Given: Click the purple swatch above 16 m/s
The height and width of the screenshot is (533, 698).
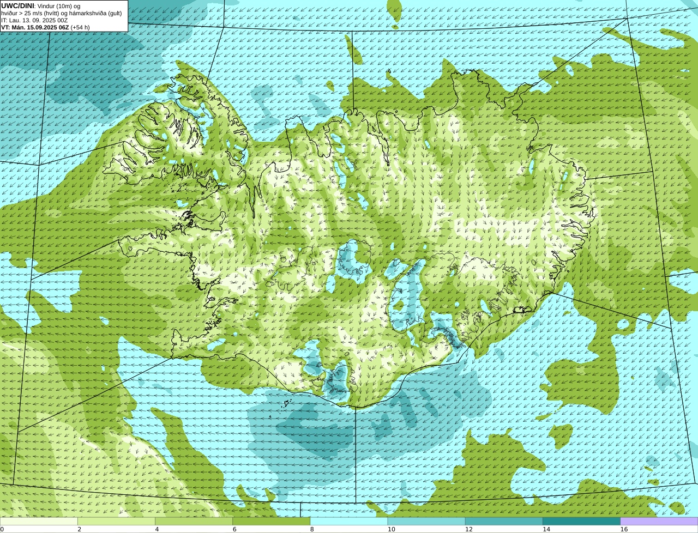Looking at the screenshot, I should tap(659, 521).
